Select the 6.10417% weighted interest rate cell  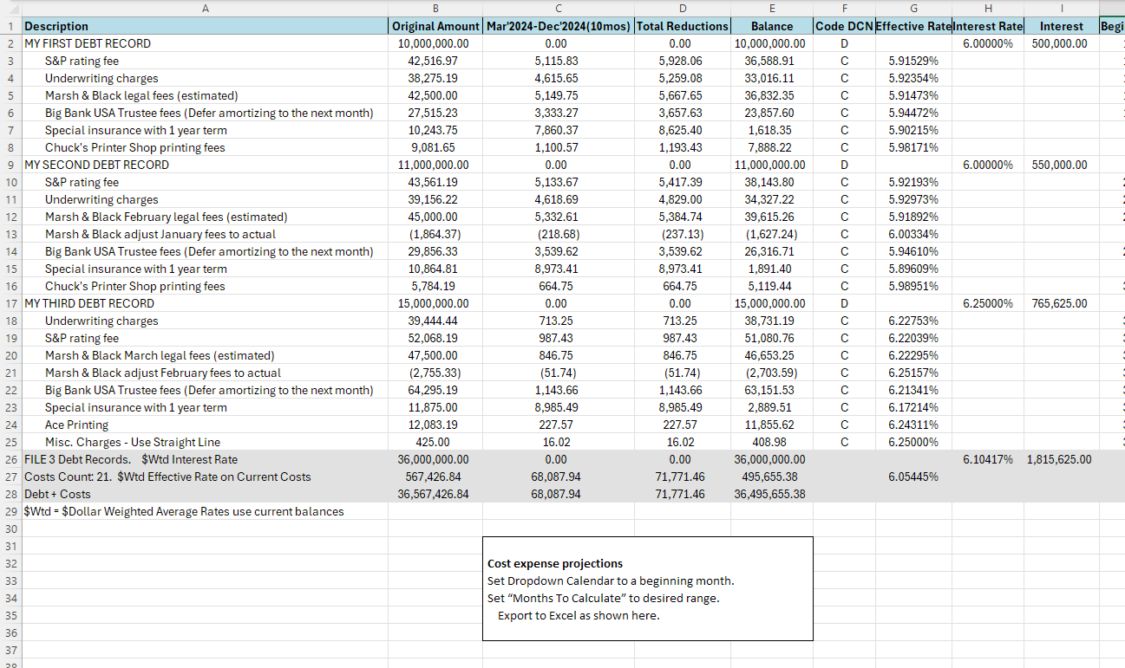(x=988, y=459)
